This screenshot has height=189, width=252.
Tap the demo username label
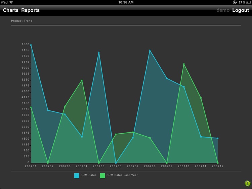click(x=223, y=10)
